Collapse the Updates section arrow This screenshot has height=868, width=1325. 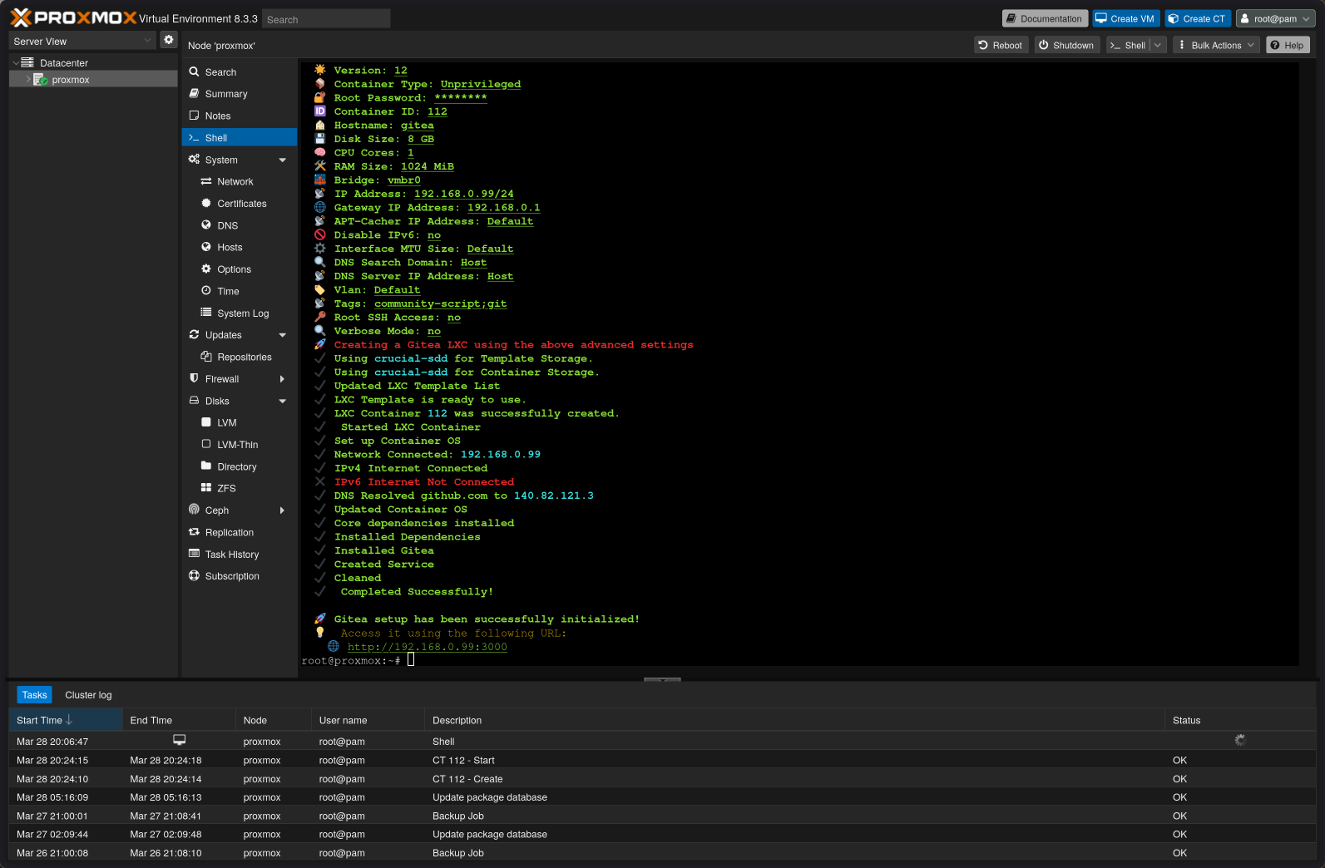[282, 335]
